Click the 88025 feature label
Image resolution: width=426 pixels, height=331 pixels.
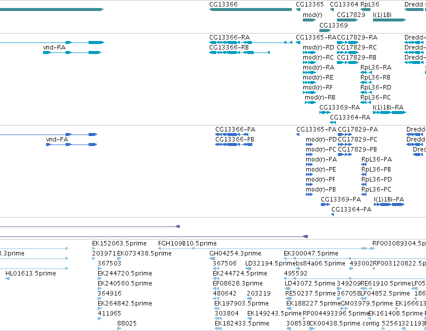(127, 323)
